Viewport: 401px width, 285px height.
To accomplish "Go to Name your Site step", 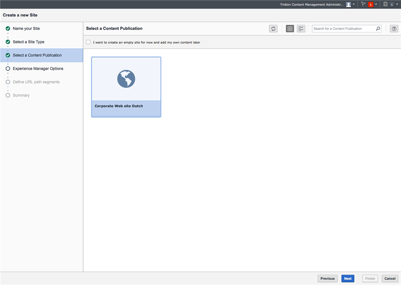I will [x=26, y=29].
